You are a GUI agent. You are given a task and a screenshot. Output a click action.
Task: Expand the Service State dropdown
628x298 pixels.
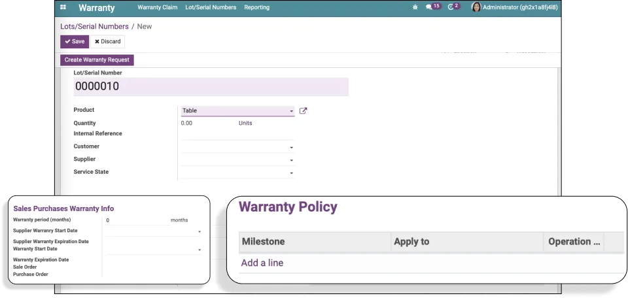(x=292, y=173)
